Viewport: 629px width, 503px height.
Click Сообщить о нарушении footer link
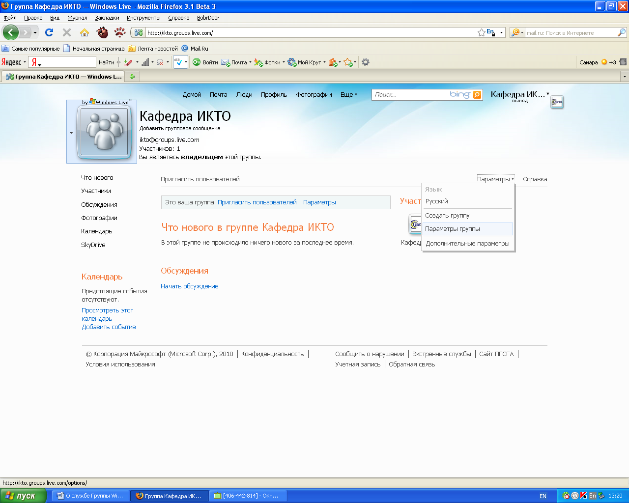click(370, 354)
